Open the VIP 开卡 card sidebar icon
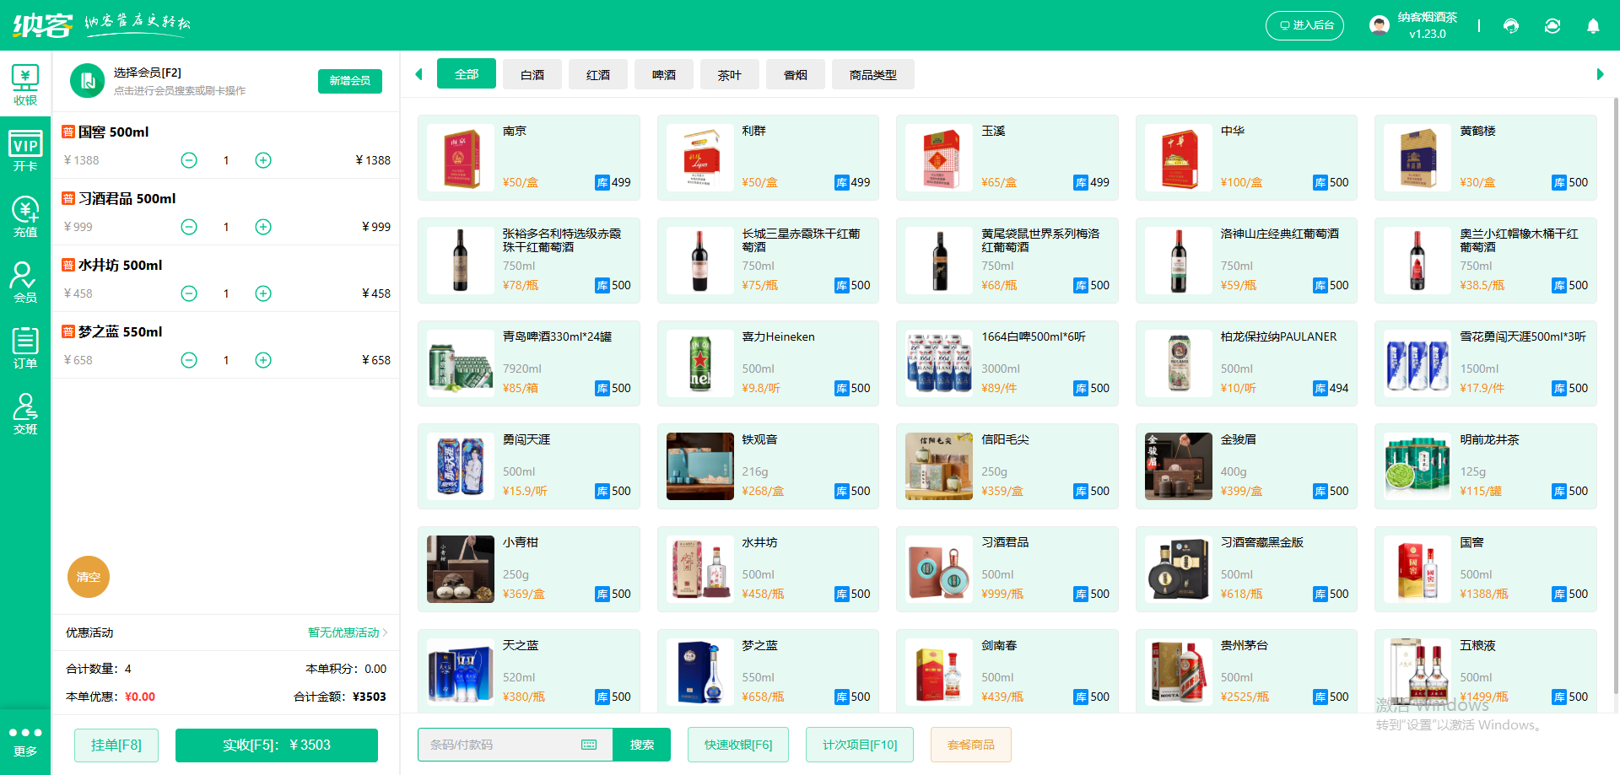 click(x=25, y=151)
